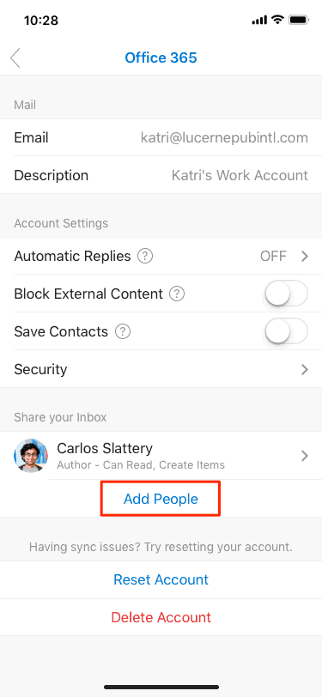Tap the battery status icon
The height and width of the screenshot is (697, 322).
pos(299,20)
